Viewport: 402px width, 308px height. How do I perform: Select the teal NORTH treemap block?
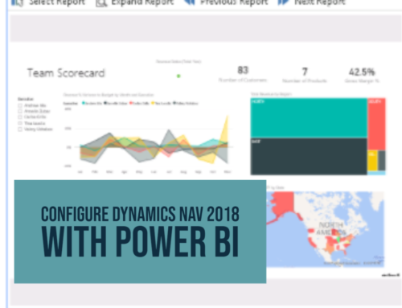pos(309,118)
